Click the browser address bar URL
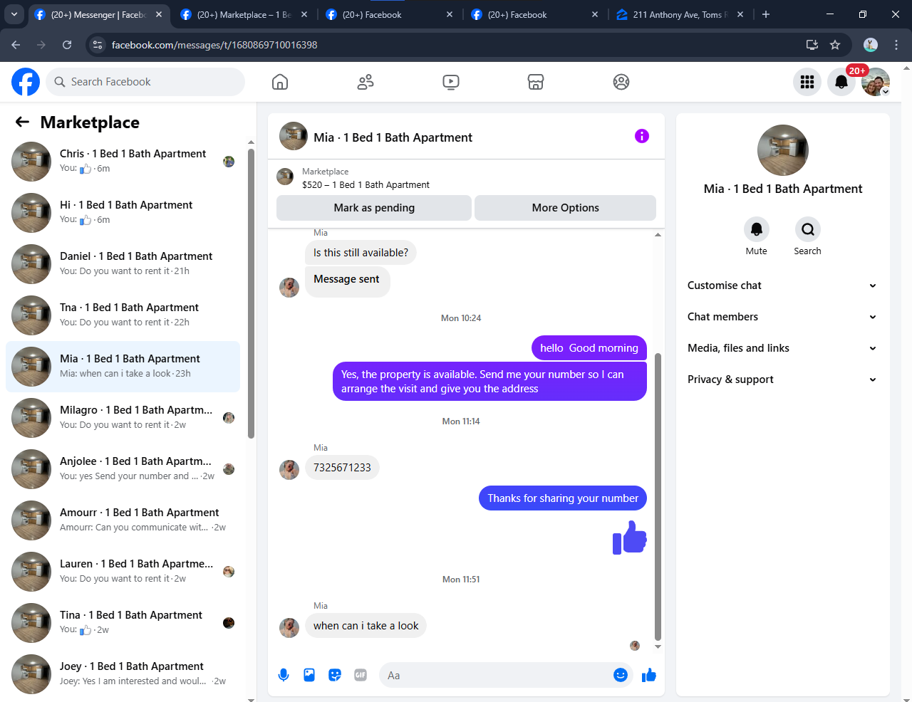The width and height of the screenshot is (912, 702). 214,45
